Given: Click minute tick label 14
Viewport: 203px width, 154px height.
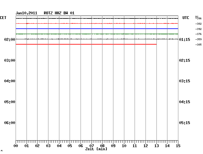Looking at the screenshot, I should pyautogui.click(x=167, y=146).
